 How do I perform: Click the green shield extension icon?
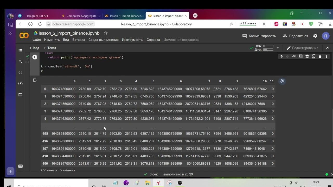[x=311, y=24]
